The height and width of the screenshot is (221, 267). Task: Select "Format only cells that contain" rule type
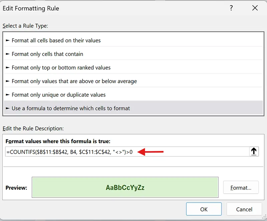coord(47,54)
